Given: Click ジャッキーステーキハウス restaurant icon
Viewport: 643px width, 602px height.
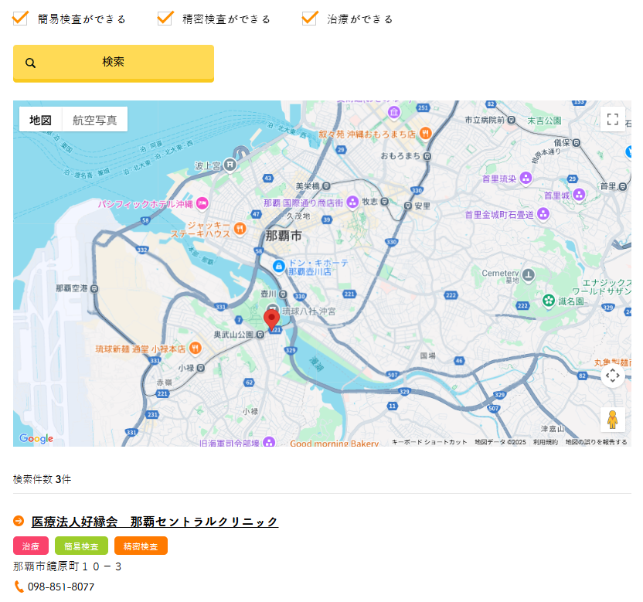Looking at the screenshot, I should (x=240, y=229).
